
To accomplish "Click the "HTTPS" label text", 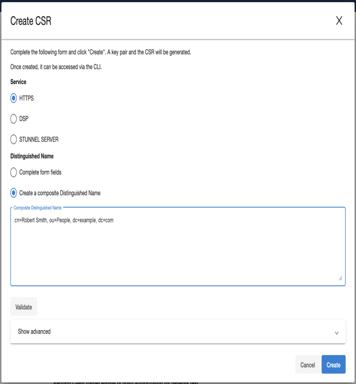I will click(x=26, y=98).
